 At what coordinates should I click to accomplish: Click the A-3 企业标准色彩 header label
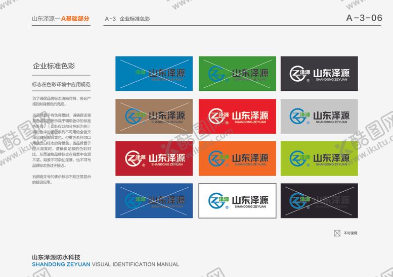pos(127,19)
